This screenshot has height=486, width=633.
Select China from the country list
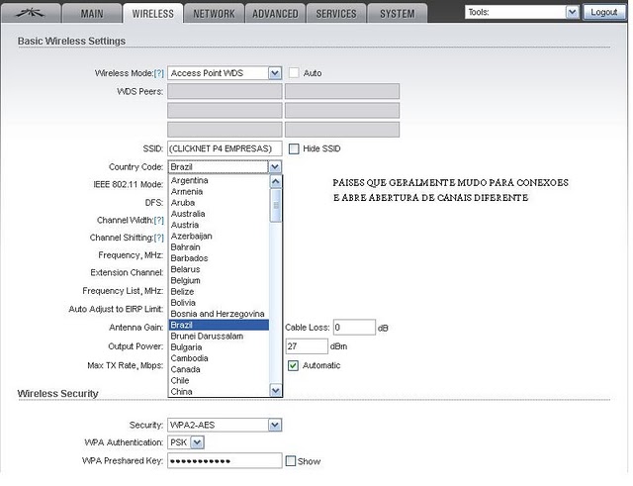tap(219, 391)
